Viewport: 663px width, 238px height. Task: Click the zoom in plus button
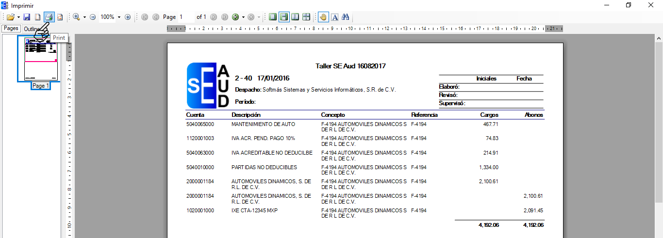[128, 17]
